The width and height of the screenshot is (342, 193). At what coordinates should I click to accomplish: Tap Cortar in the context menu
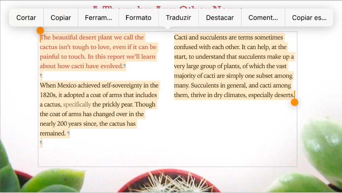tap(26, 18)
